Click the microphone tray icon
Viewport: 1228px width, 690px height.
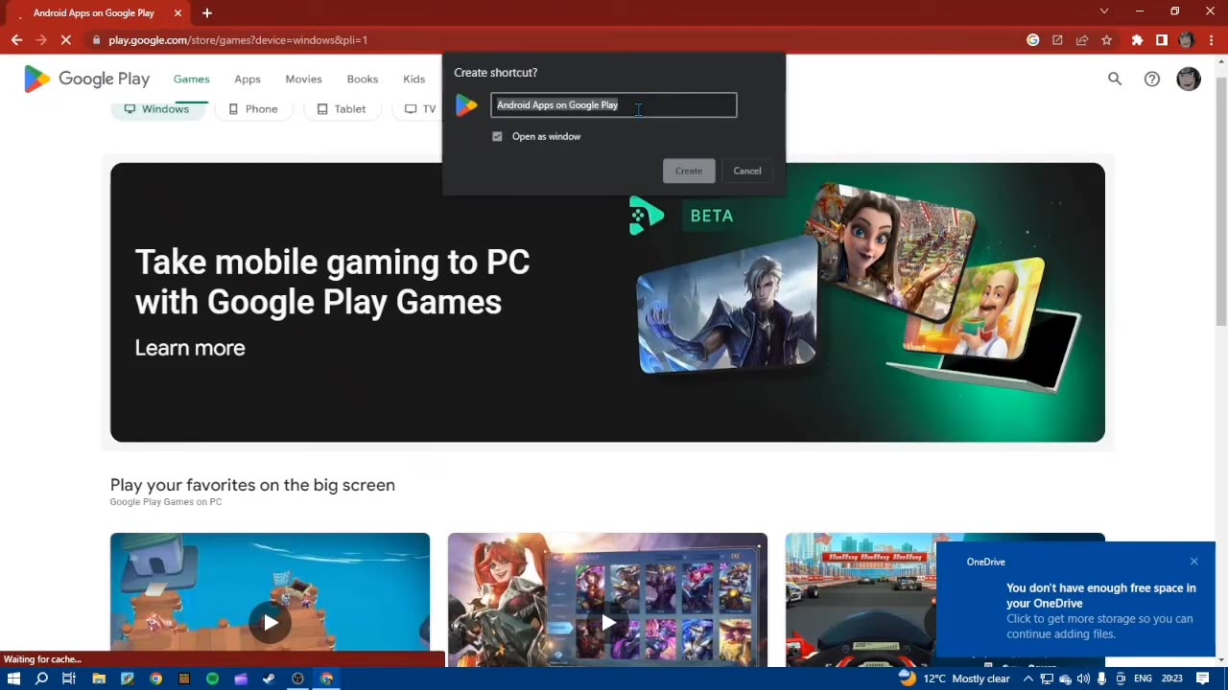pyautogui.click(x=1101, y=678)
